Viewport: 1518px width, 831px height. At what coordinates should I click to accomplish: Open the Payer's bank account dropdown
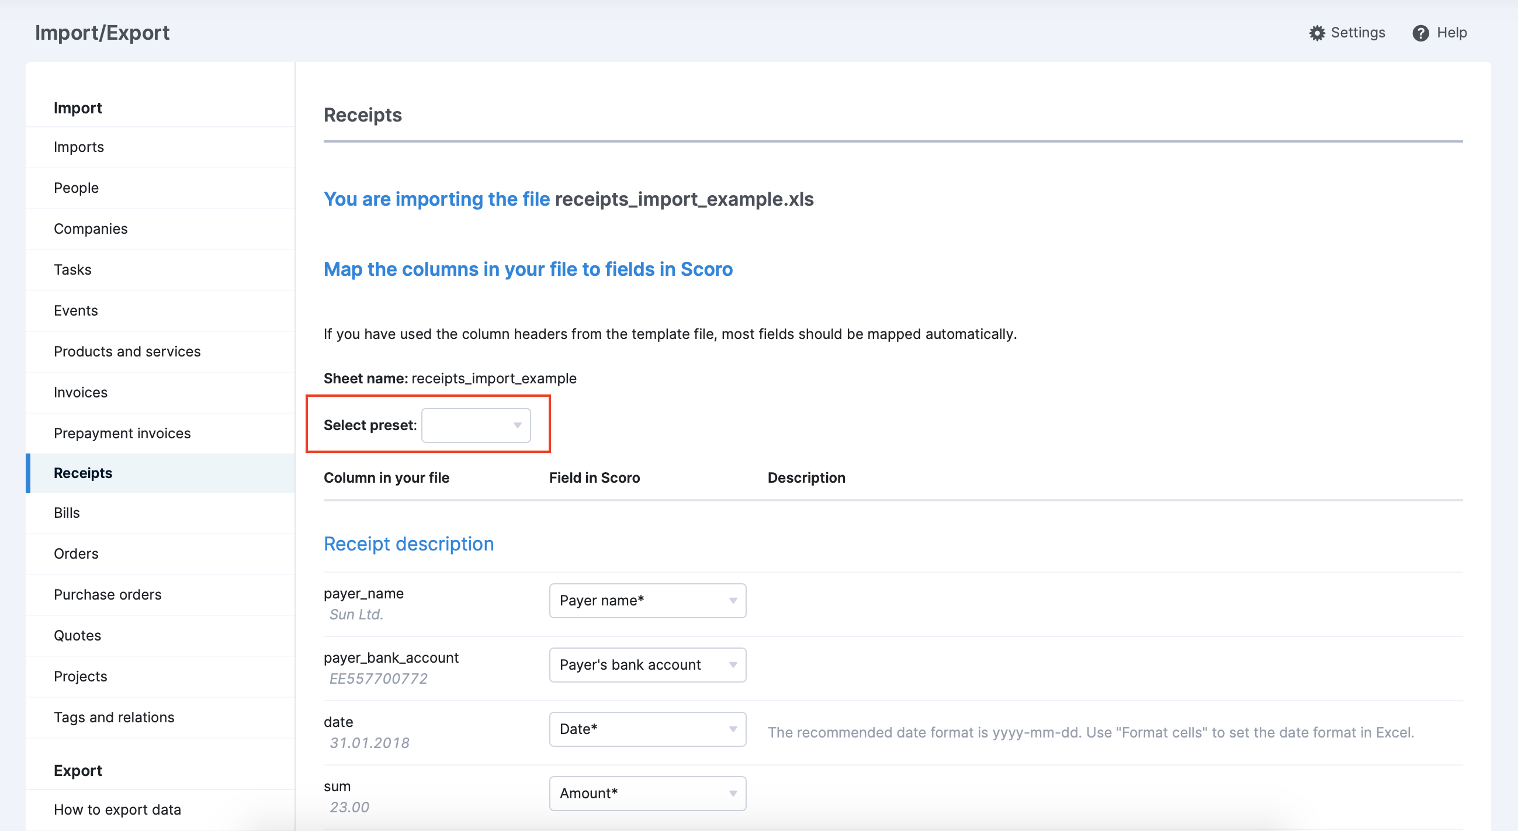point(647,665)
